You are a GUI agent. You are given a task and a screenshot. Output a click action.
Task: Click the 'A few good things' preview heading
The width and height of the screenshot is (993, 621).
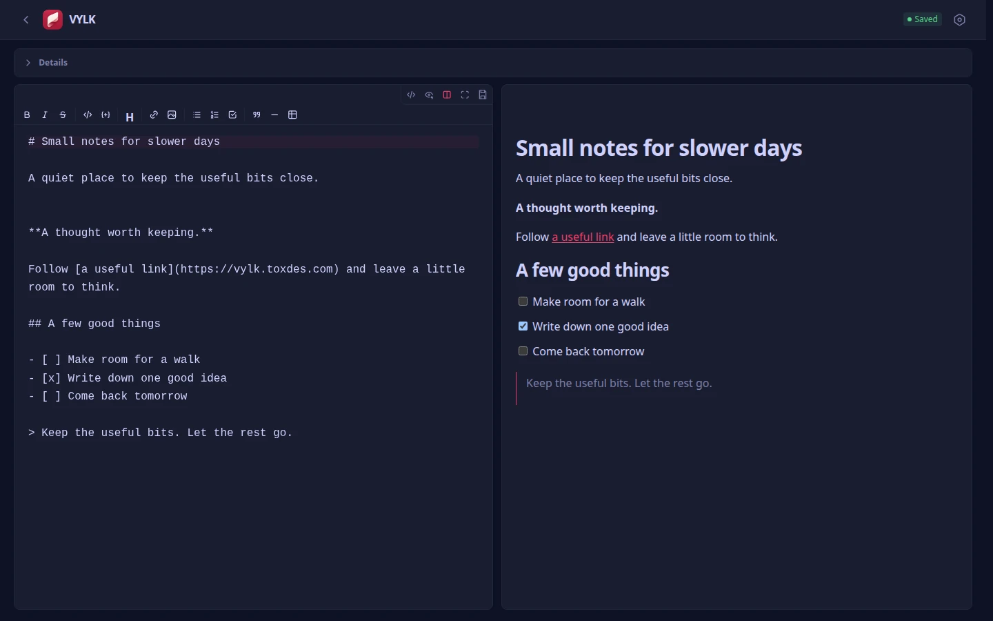point(592,270)
